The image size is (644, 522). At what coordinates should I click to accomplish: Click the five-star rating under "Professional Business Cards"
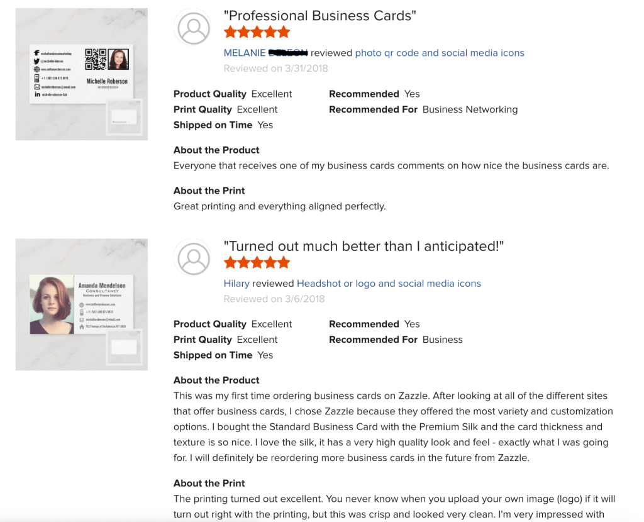tap(257, 32)
